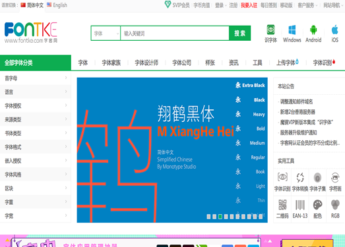345x247 pixels.
Task: Open the 字客网认证会员的字币分成比例 announcement
Action: coord(310,143)
